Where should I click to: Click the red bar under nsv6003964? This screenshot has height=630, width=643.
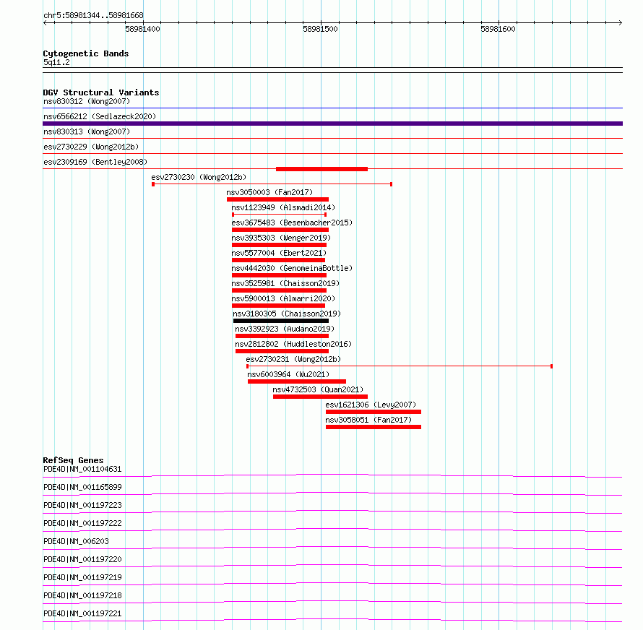[x=297, y=381]
